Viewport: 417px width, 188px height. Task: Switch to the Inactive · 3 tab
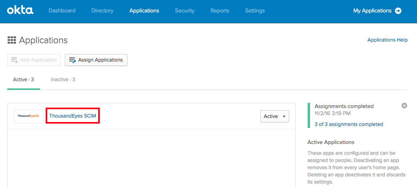pos(63,79)
